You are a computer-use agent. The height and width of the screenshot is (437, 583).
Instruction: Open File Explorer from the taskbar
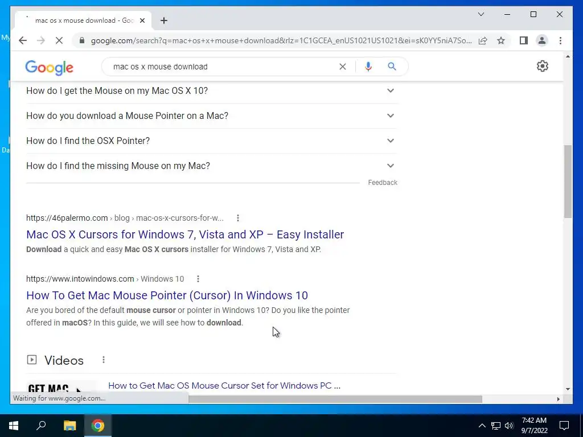coord(69,426)
